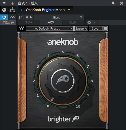Click the Save button
Image resolution: width=126 pixels, height=130 pixels.
[95, 29]
